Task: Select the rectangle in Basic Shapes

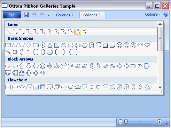Action: coord(8,45)
